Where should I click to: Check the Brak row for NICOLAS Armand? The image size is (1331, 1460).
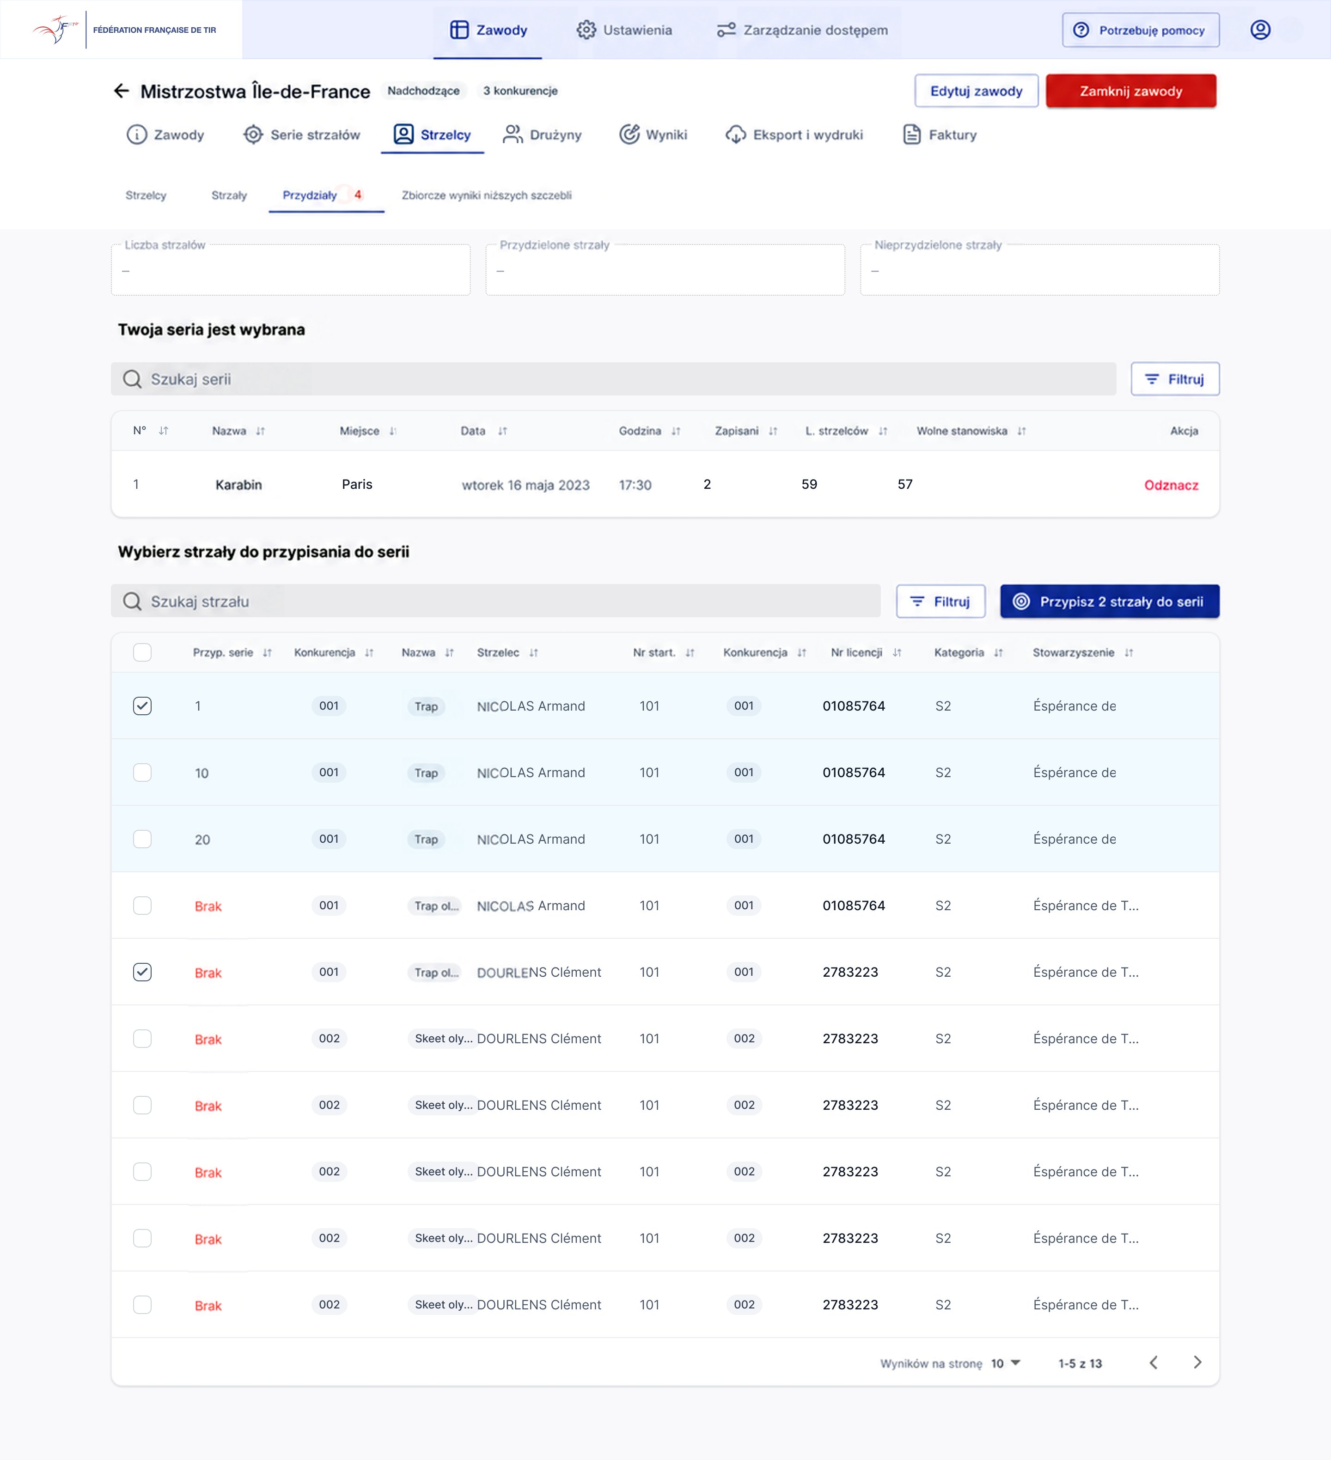click(143, 906)
